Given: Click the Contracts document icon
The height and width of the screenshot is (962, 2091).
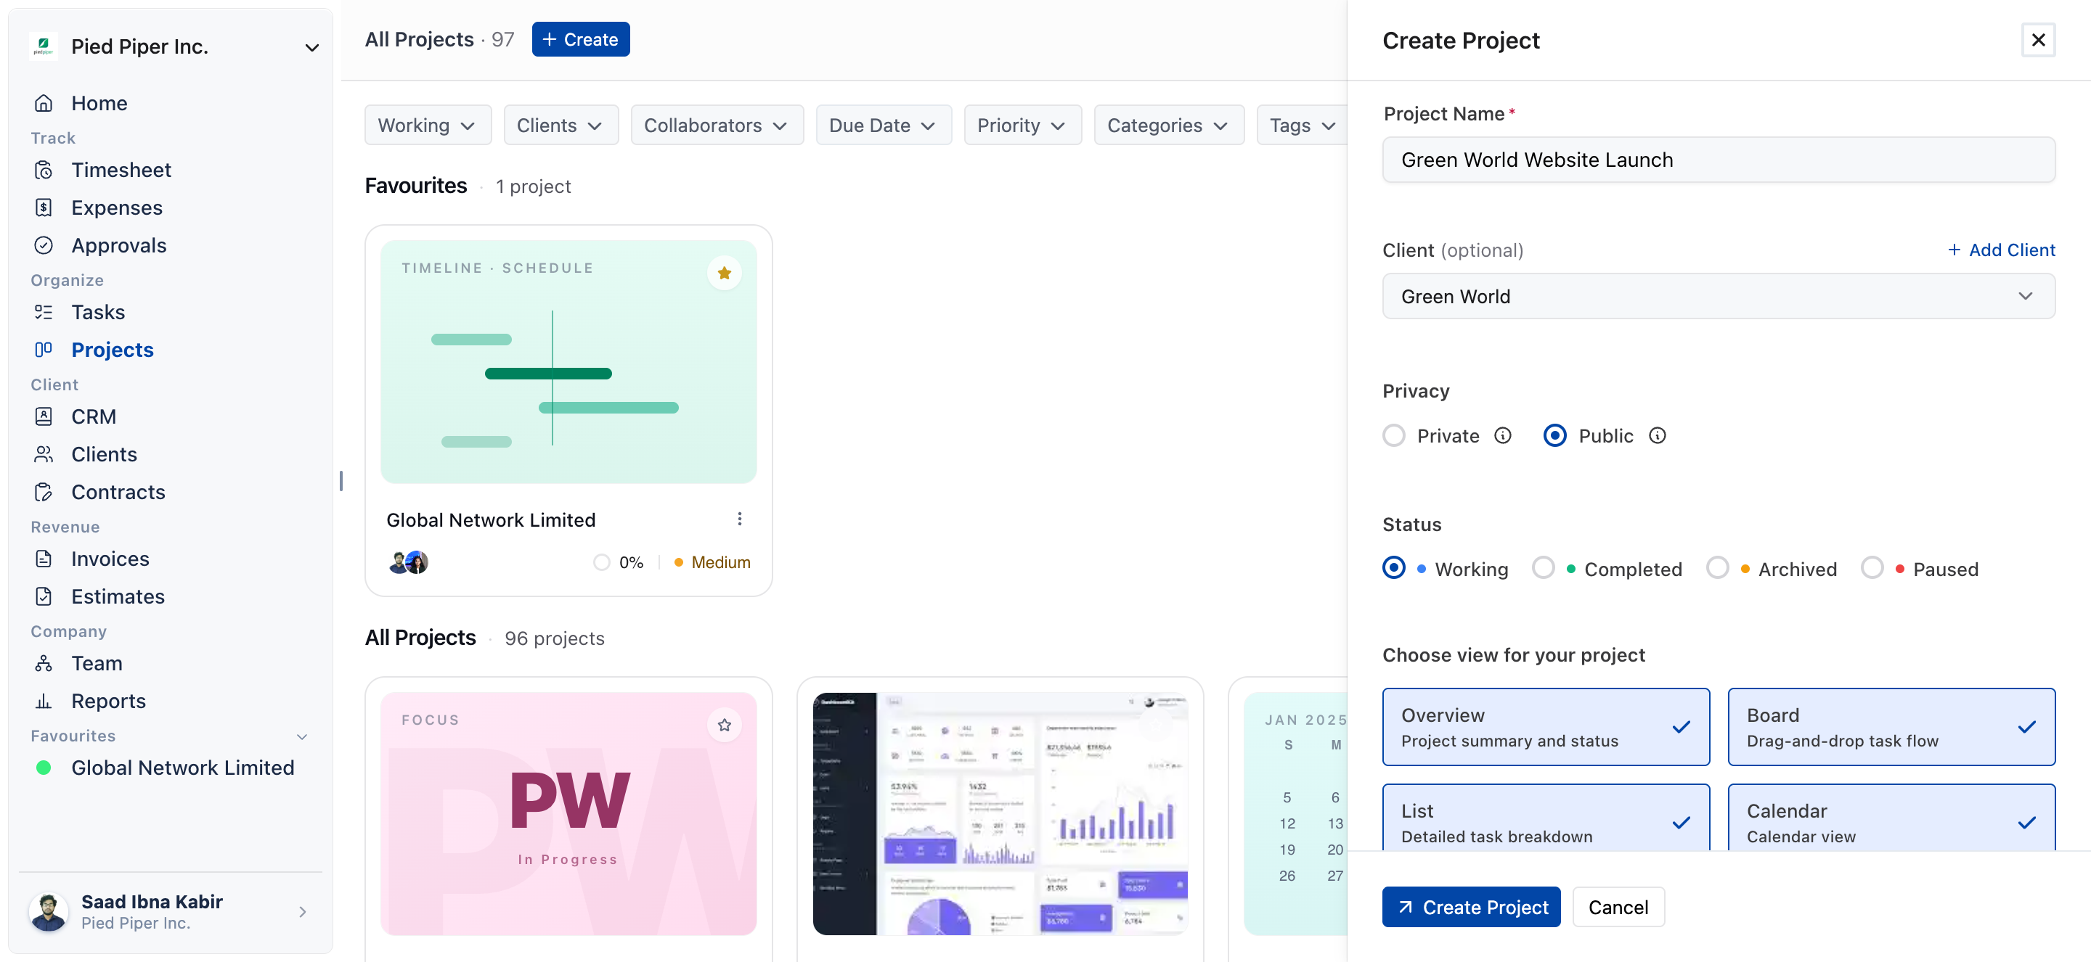Looking at the screenshot, I should coord(44,492).
